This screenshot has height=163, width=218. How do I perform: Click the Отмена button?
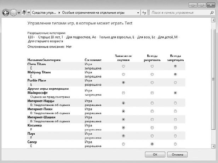(x=177, y=154)
